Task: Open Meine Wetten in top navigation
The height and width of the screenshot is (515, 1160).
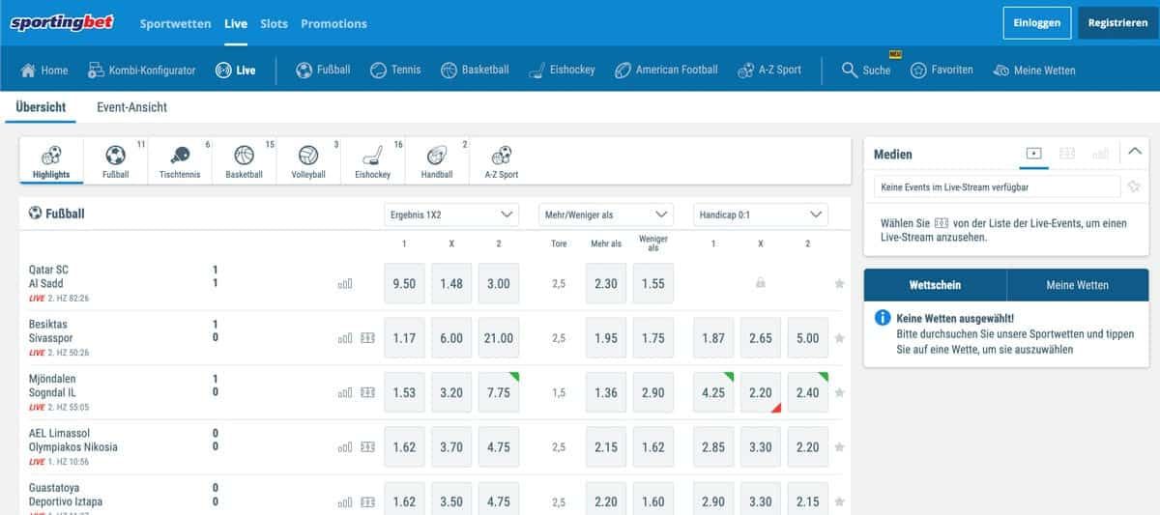Action: click(x=1034, y=71)
